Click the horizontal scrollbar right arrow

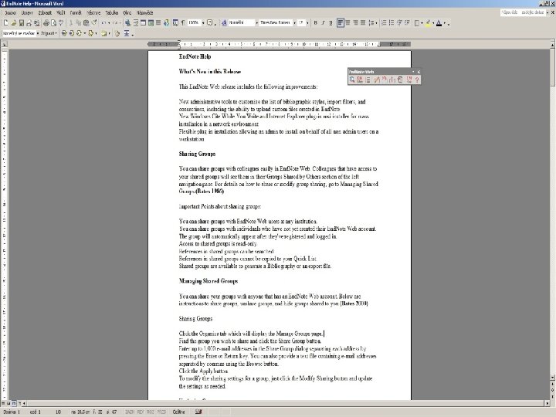(548, 403)
